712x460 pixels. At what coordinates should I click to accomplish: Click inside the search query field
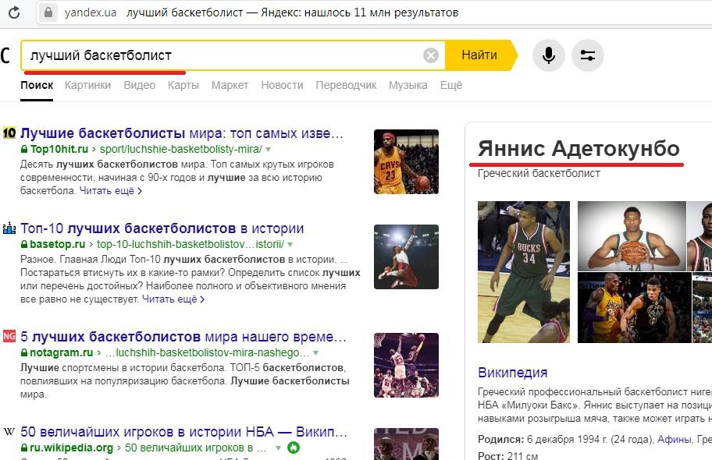234,55
